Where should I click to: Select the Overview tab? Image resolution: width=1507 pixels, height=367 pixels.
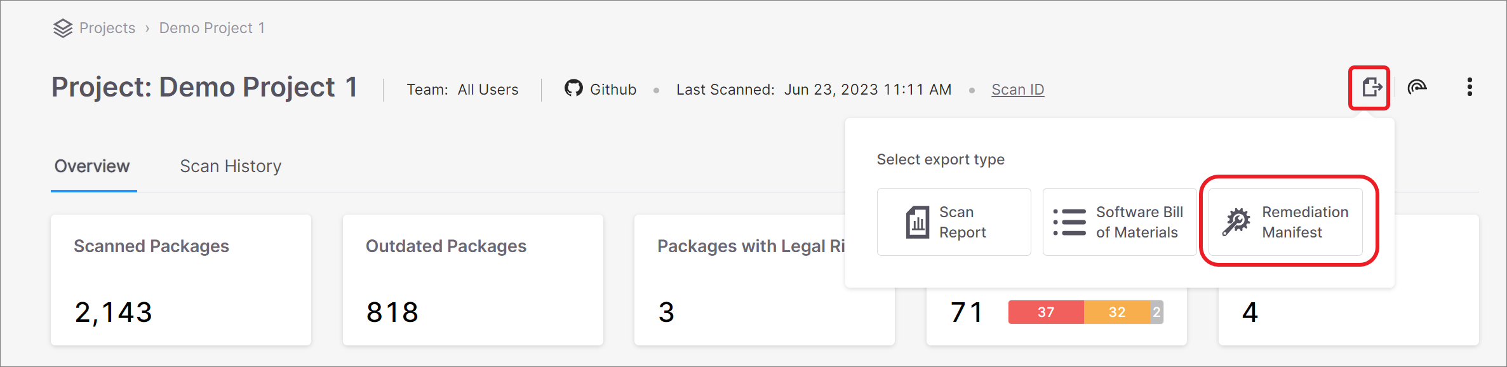point(92,166)
